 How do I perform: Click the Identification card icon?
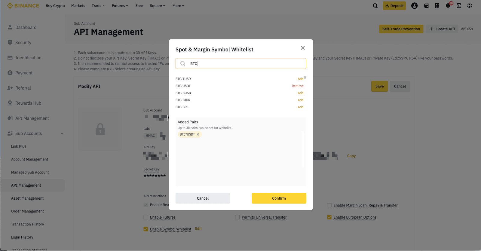10,58
